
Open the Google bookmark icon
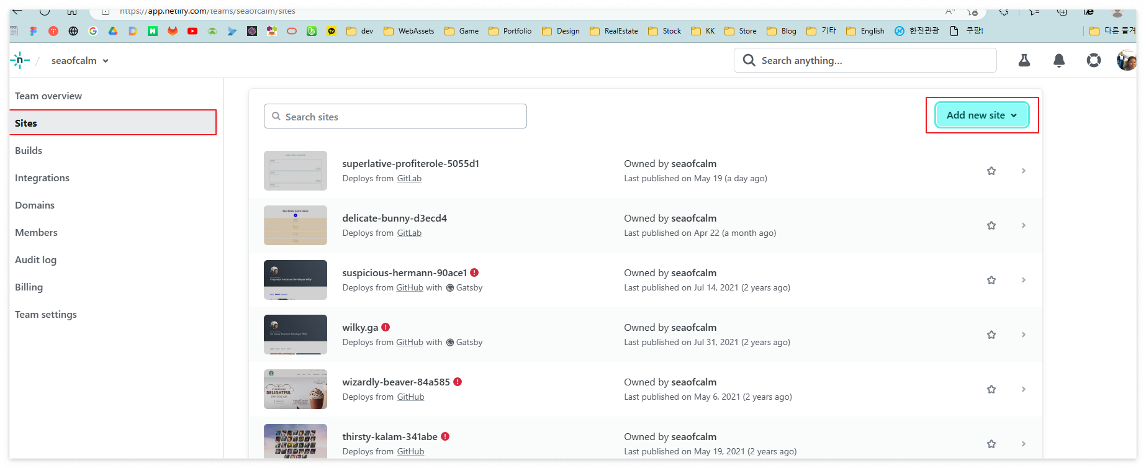pyautogui.click(x=93, y=31)
